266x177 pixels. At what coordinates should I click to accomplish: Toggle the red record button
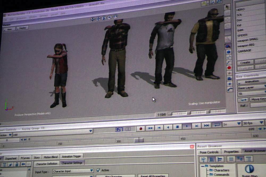[x=140, y=128]
